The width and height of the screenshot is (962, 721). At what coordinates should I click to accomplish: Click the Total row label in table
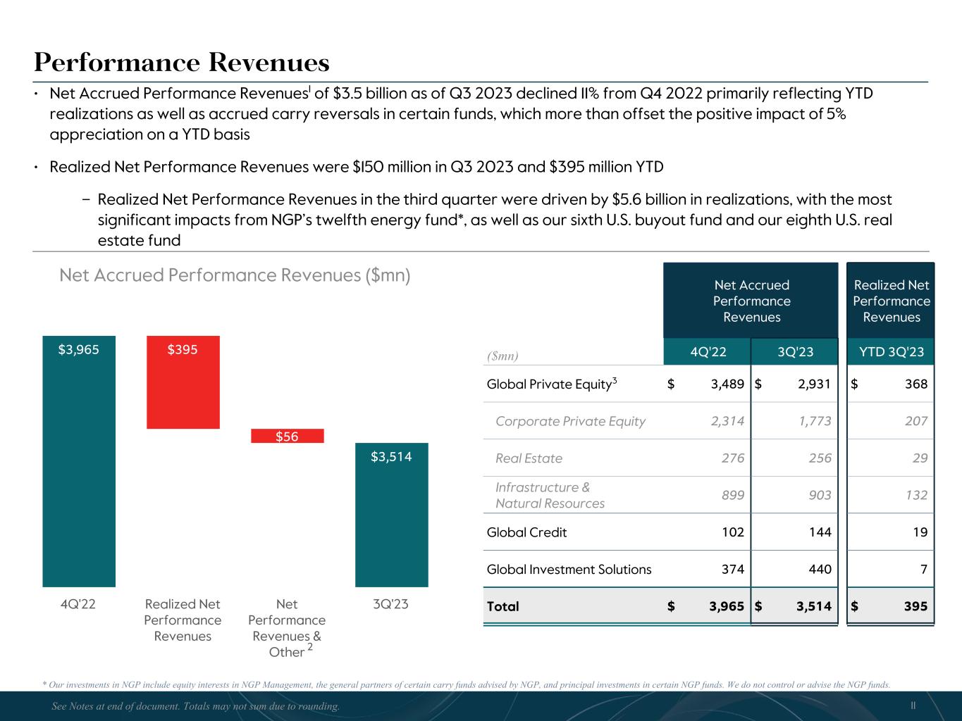(502, 606)
